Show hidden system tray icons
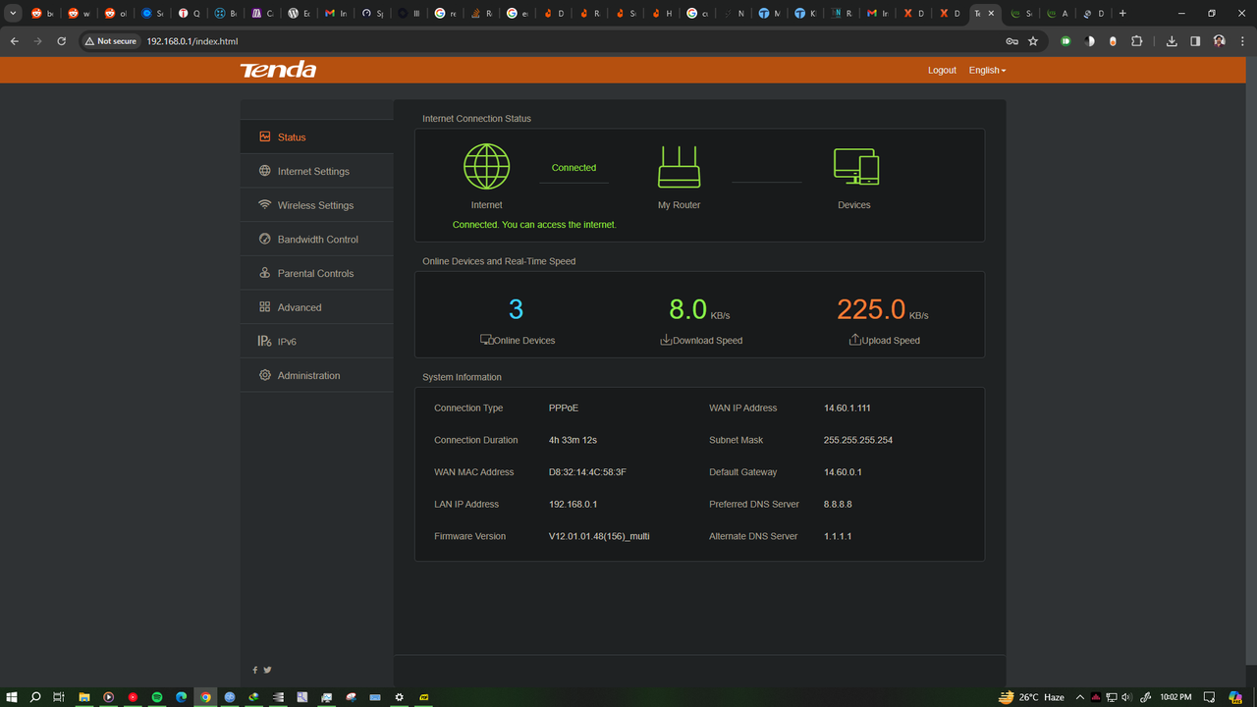 point(1081,697)
